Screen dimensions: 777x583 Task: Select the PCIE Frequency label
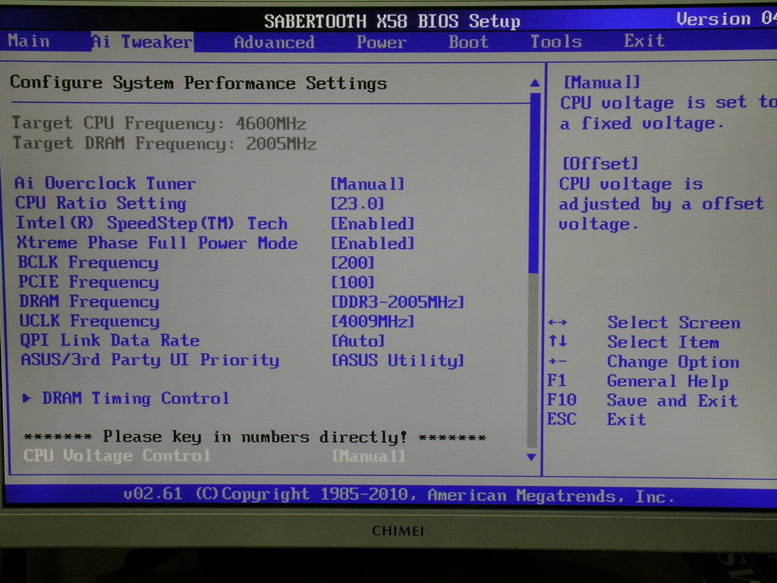[x=89, y=282]
